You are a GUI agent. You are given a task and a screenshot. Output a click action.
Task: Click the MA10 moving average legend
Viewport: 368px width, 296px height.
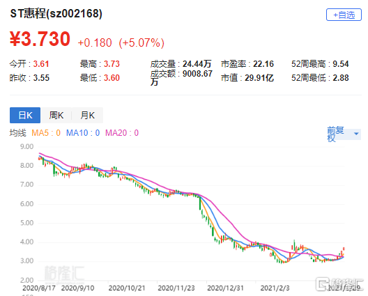pos(83,133)
